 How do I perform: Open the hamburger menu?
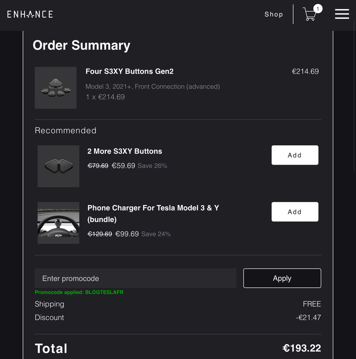click(x=342, y=14)
